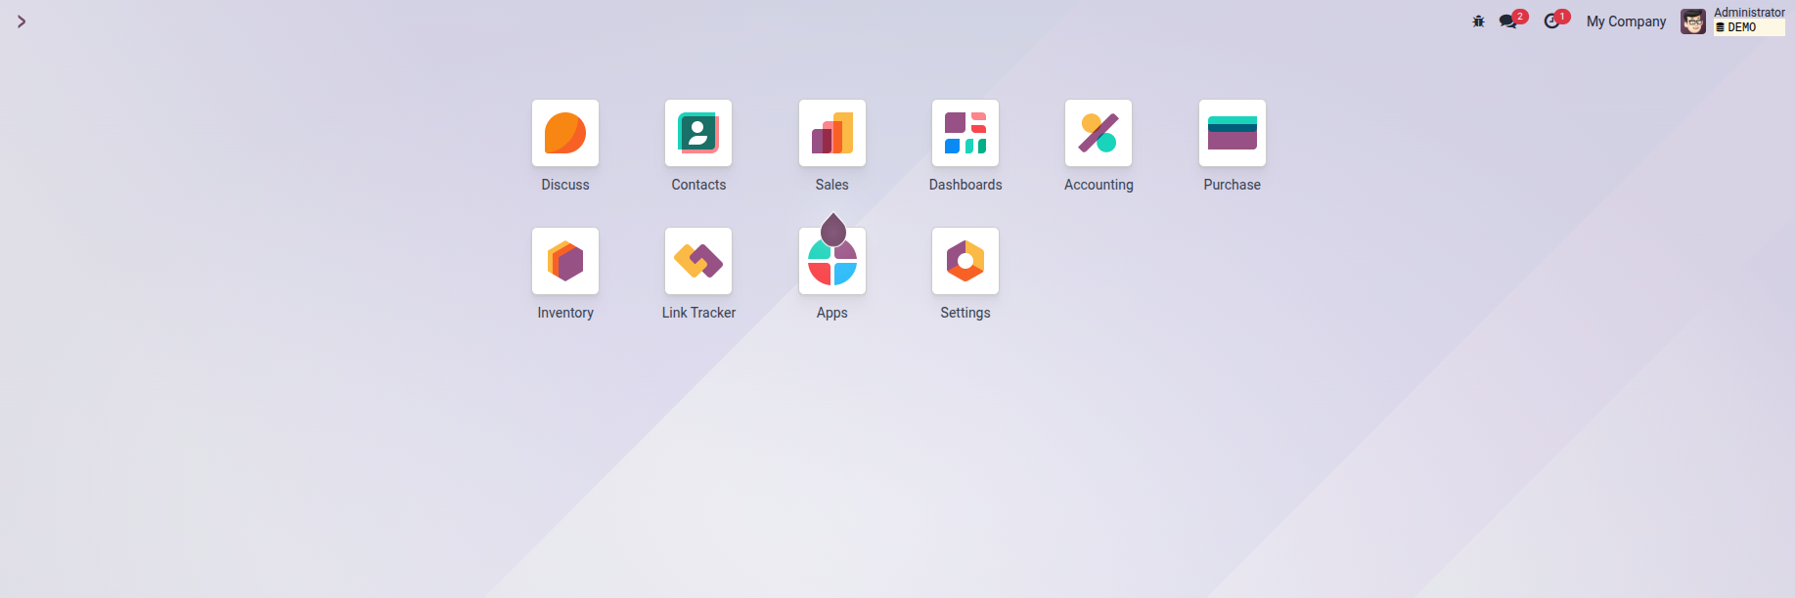Open the Apps module icon
Viewport: 1795px width, 598px height.
coord(831,262)
